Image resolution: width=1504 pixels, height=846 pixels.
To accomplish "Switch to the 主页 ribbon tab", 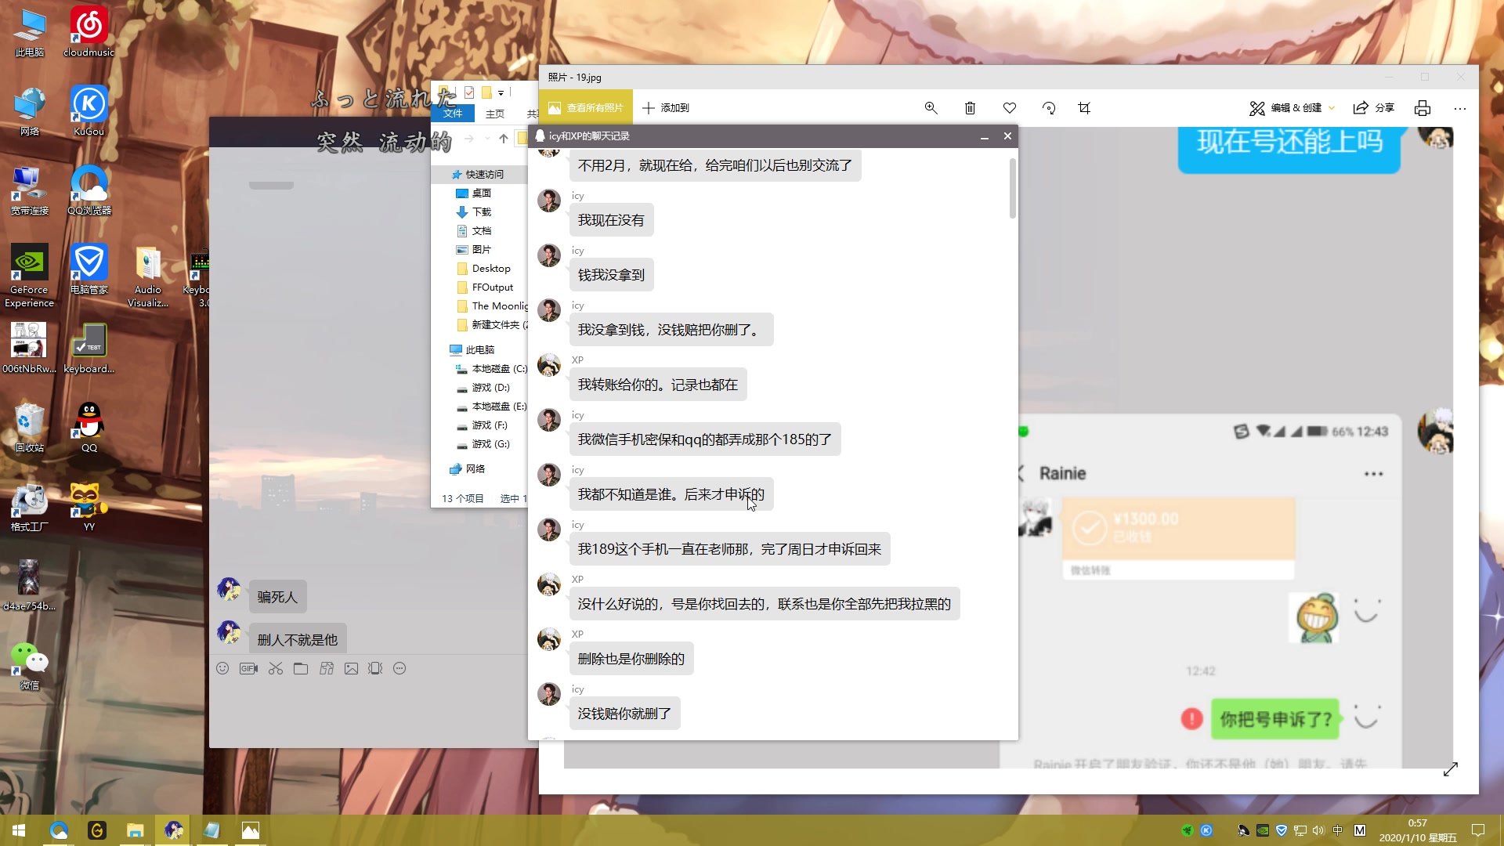I will (x=495, y=114).
